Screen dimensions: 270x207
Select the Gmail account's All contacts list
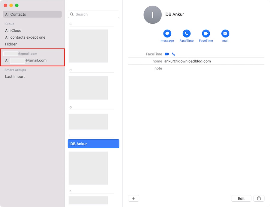[26, 61]
